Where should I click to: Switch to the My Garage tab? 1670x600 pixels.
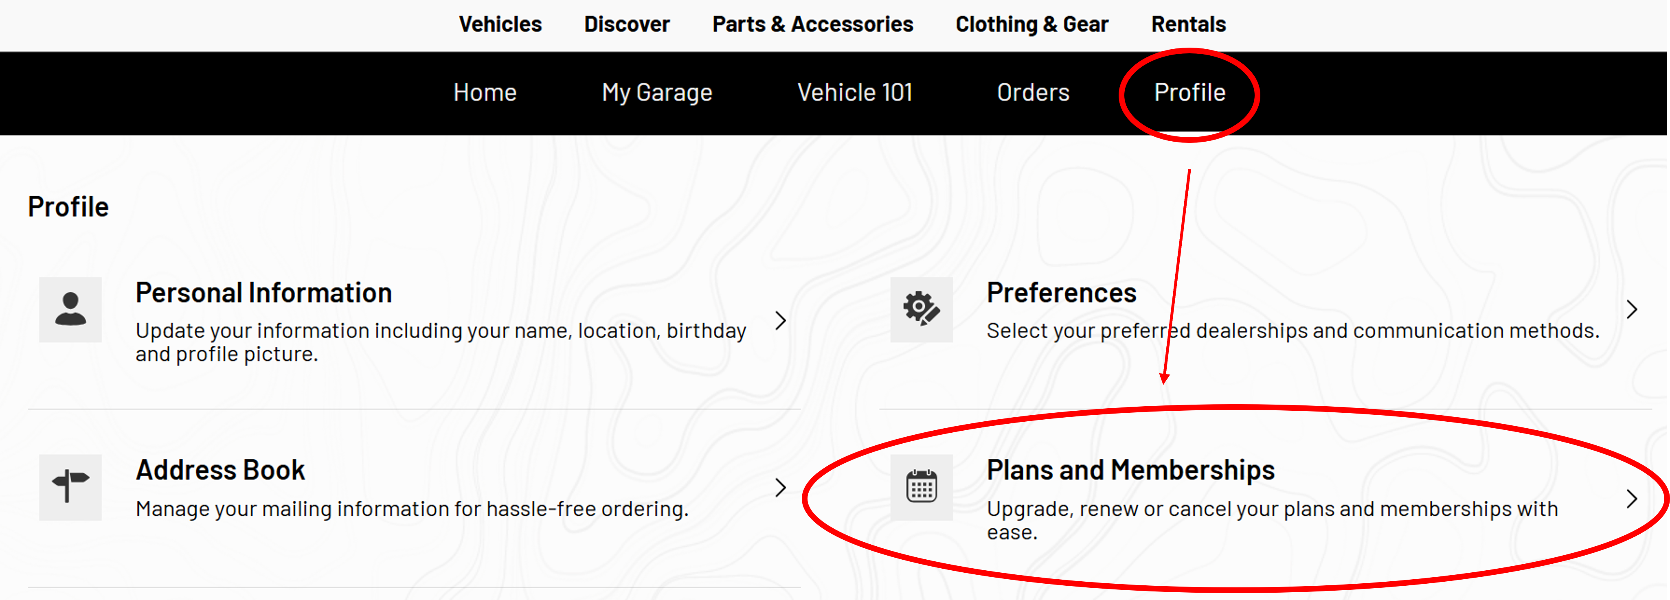click(x=657, y=93)
